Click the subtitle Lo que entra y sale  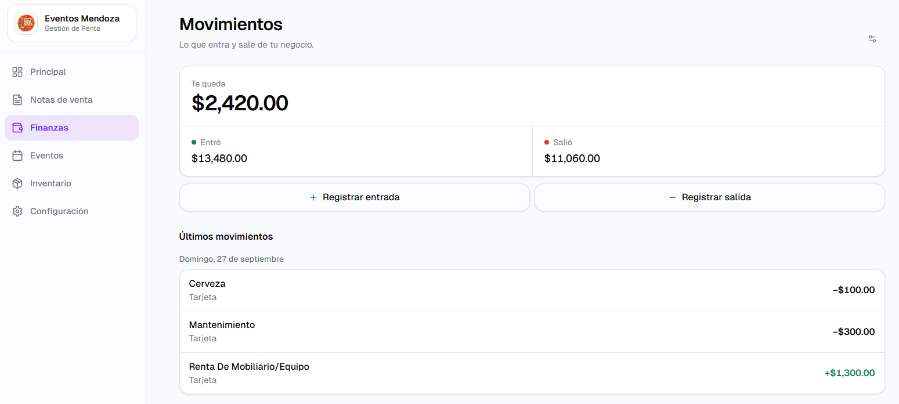click(247, 45)
